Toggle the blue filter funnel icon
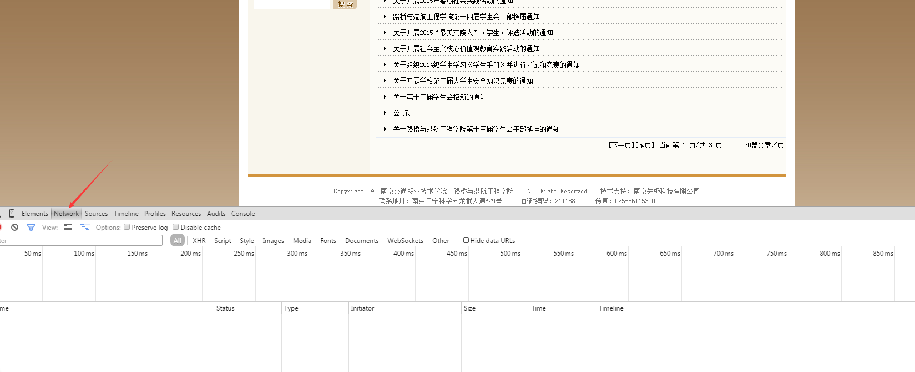The width and height of the screenshot is (915, 372). coord(31,228)
